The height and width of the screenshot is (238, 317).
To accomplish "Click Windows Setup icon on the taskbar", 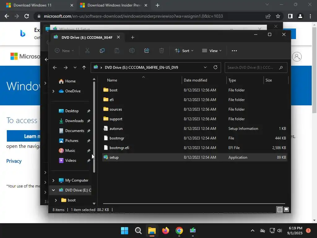I will (x=193, y=231).
